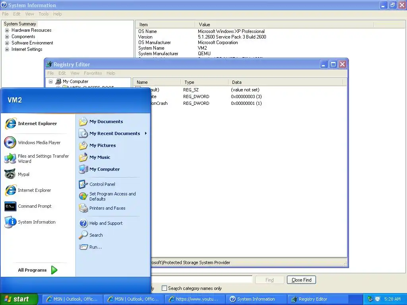Open File menu in System Information
407x305 pixels.
5,14
